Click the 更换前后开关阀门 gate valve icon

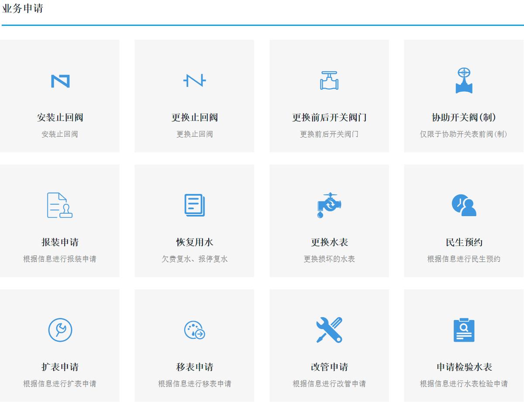(x=329, y=80)
